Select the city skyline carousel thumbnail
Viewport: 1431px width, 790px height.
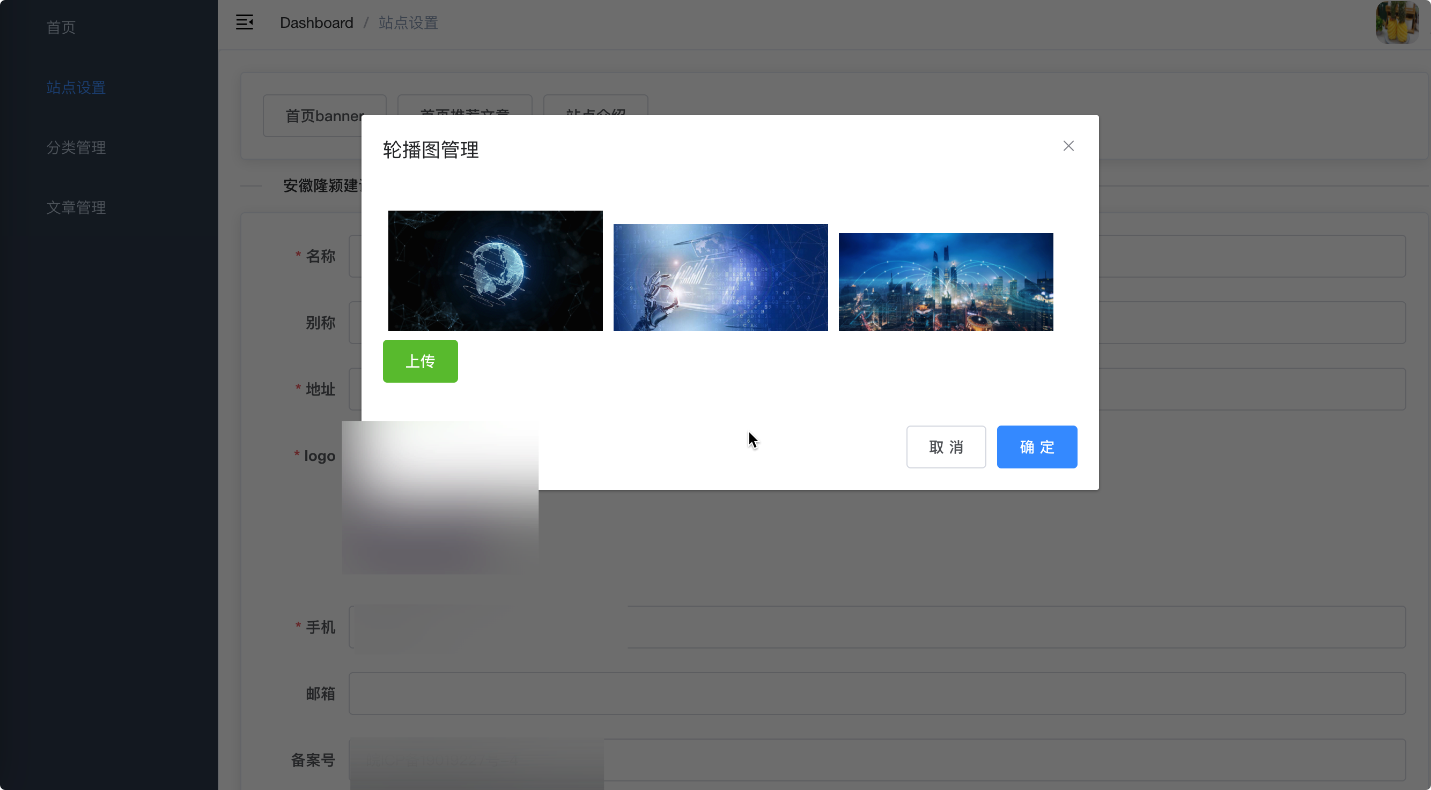tap(945, 282)
